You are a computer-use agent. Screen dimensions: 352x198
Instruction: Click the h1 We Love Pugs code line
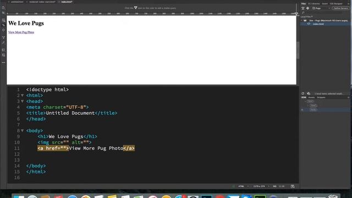pos(67,136)
